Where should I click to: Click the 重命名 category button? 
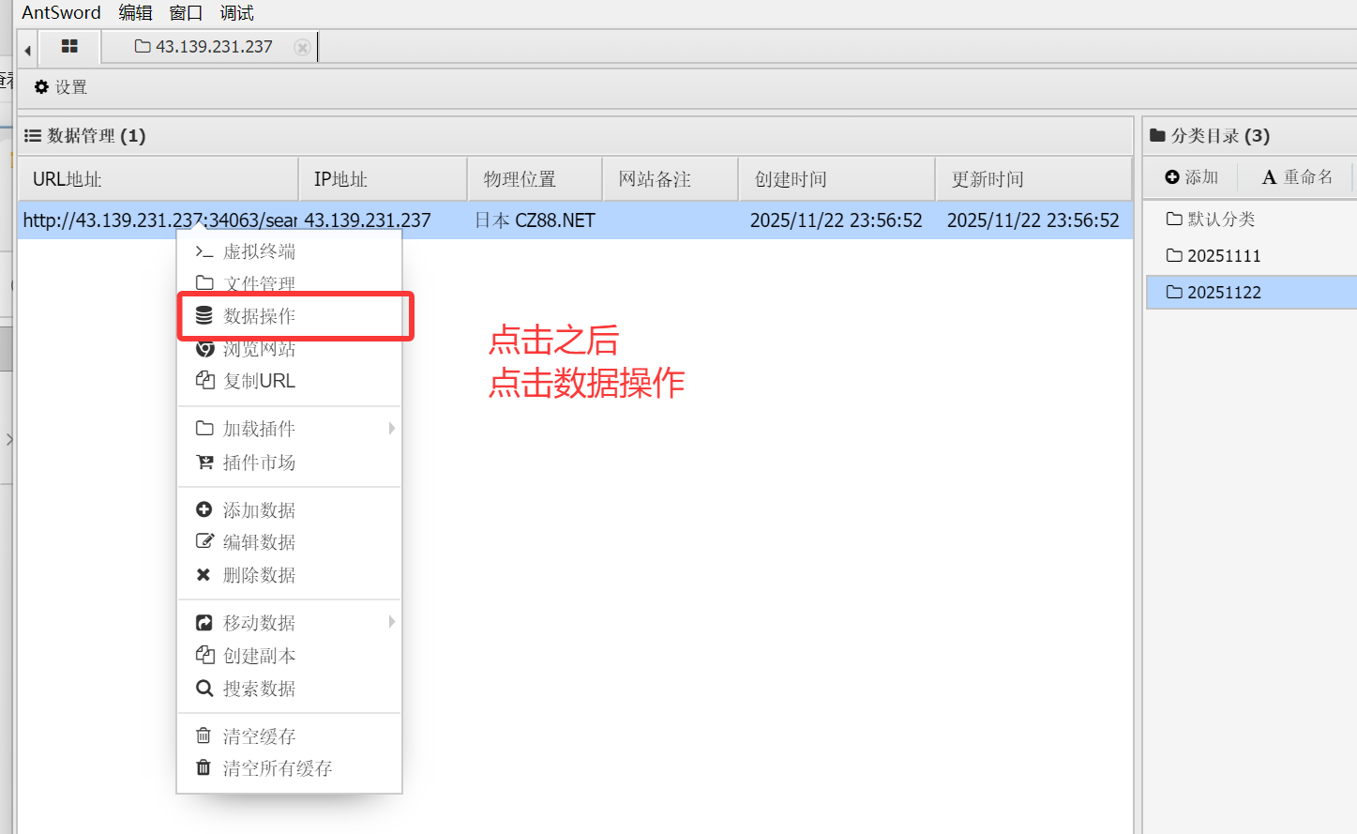pos(1297,176)
